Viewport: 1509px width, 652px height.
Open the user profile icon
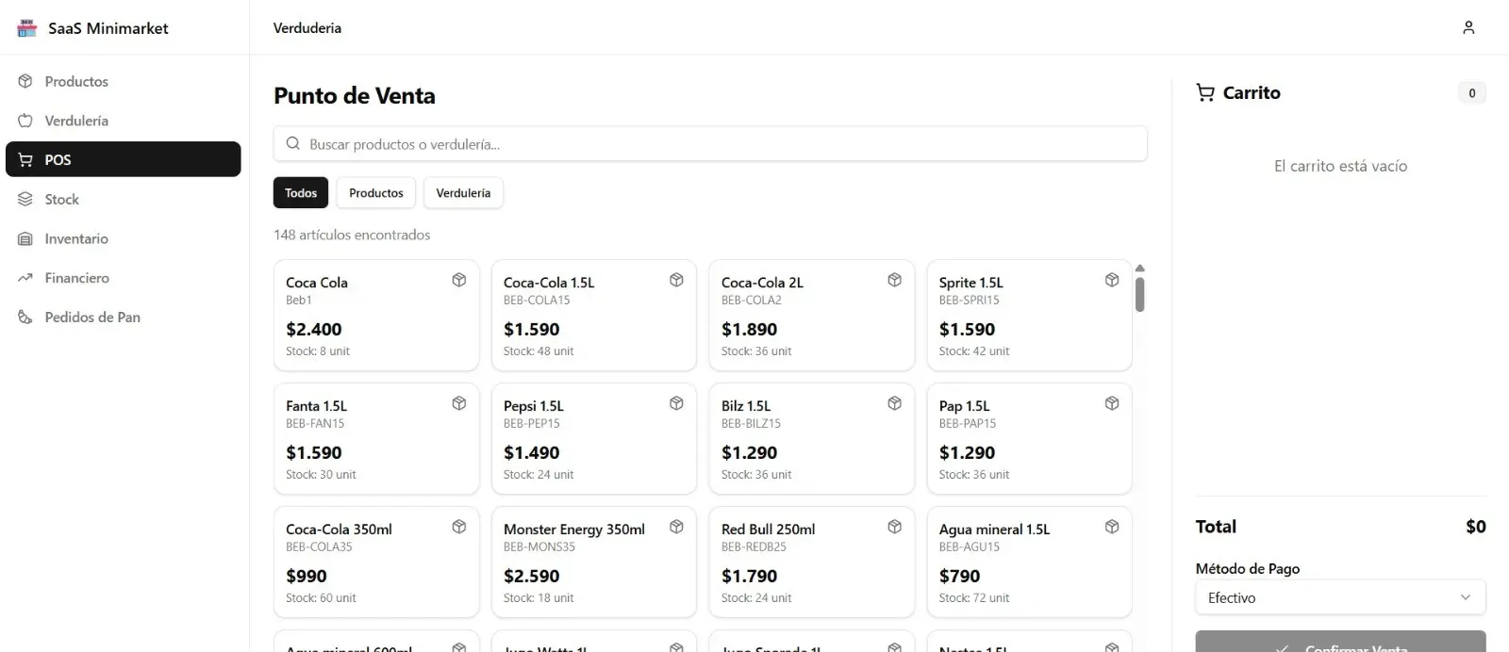[x=1468, y=28]
